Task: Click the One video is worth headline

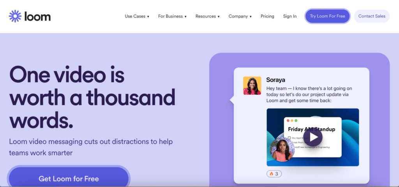Action: click(92, 98)
